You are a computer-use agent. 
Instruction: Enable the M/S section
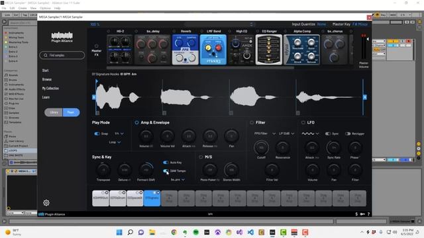pyautogui.click(x=201, y=157)
